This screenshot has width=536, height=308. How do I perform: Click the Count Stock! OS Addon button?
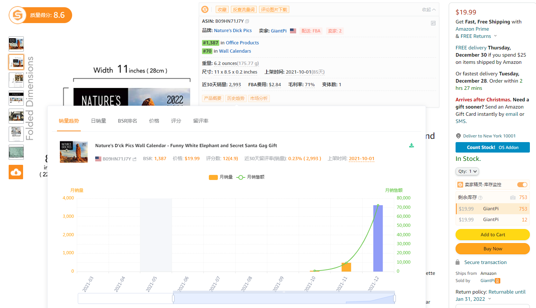coord(493,147)
